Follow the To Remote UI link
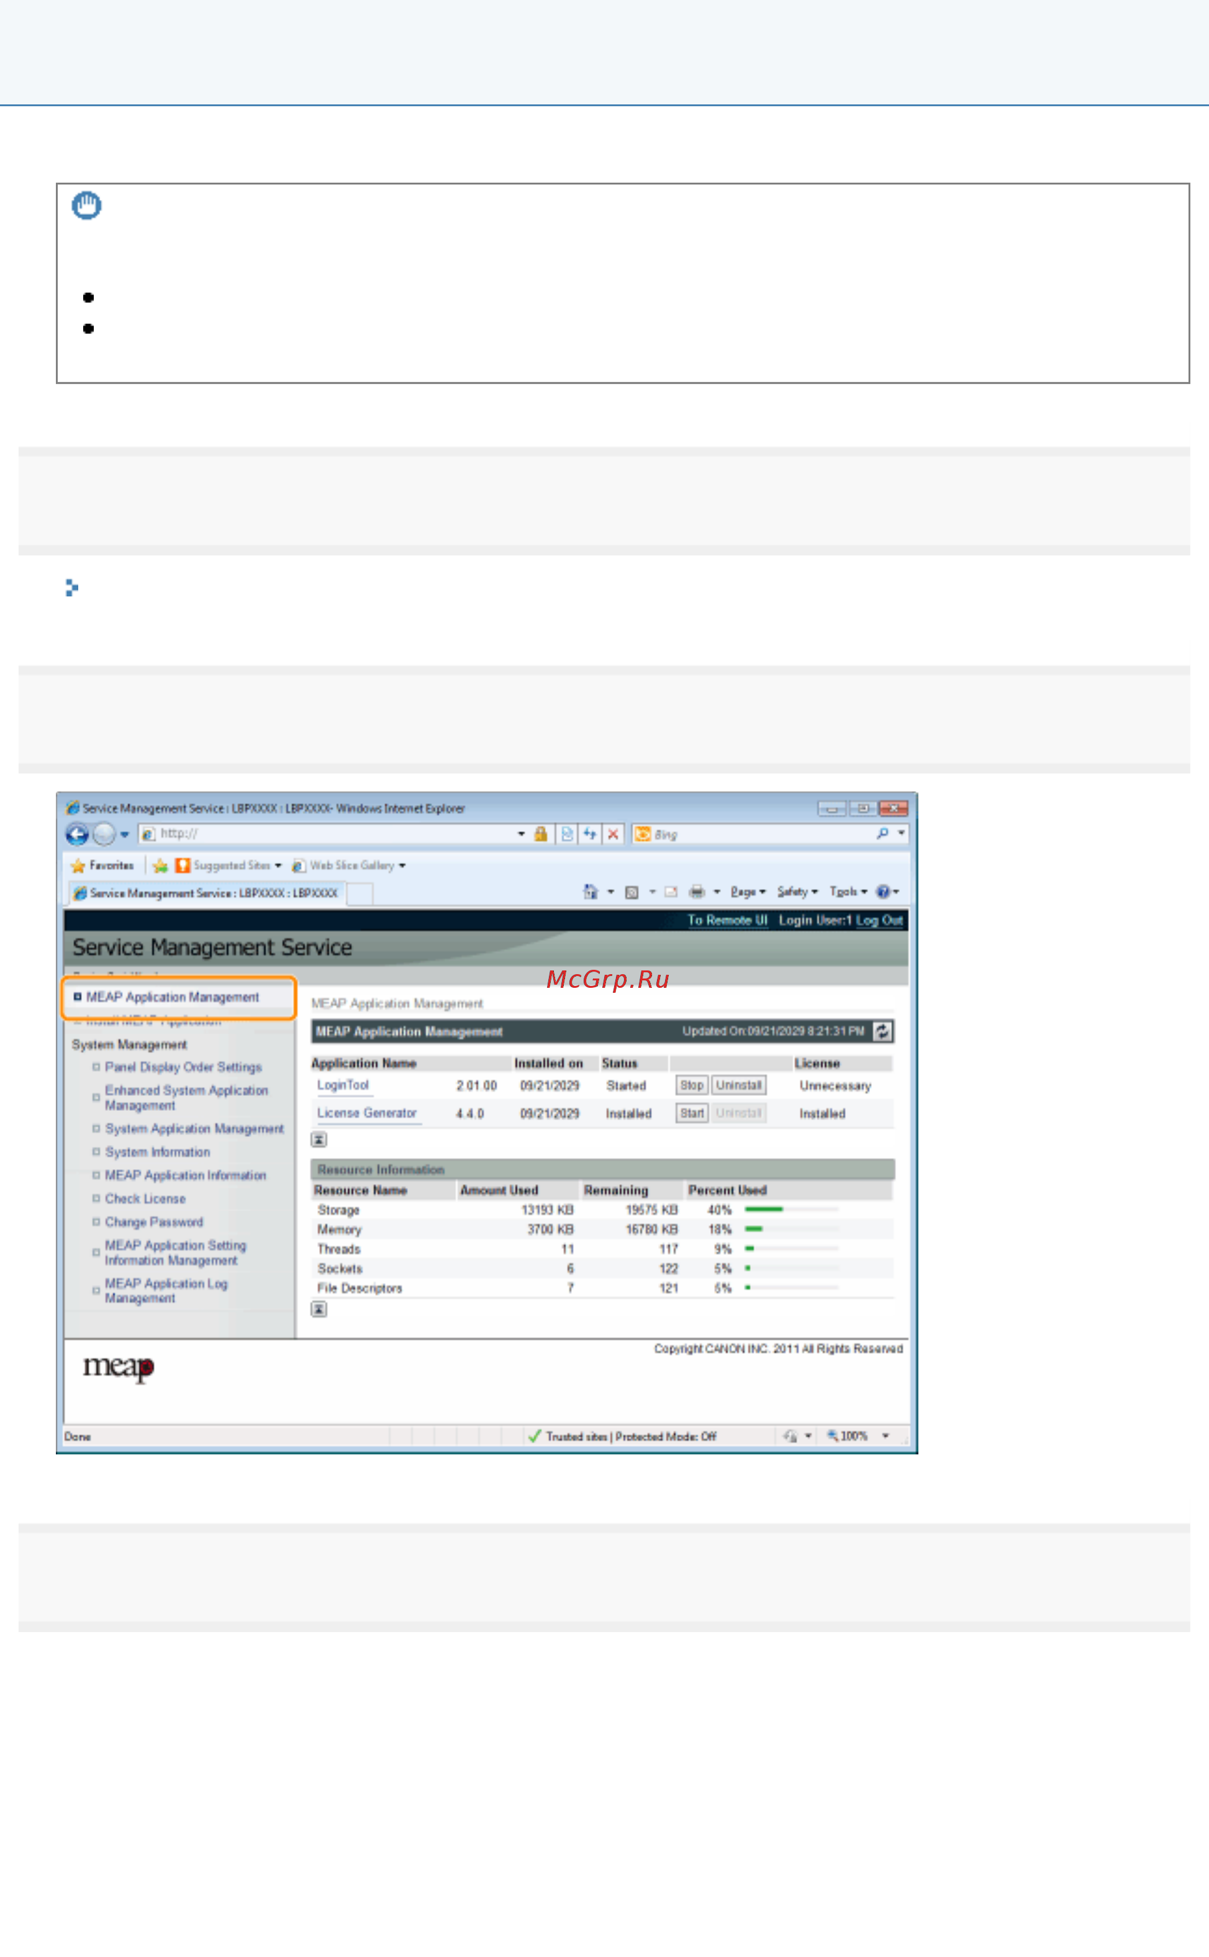 727,921
